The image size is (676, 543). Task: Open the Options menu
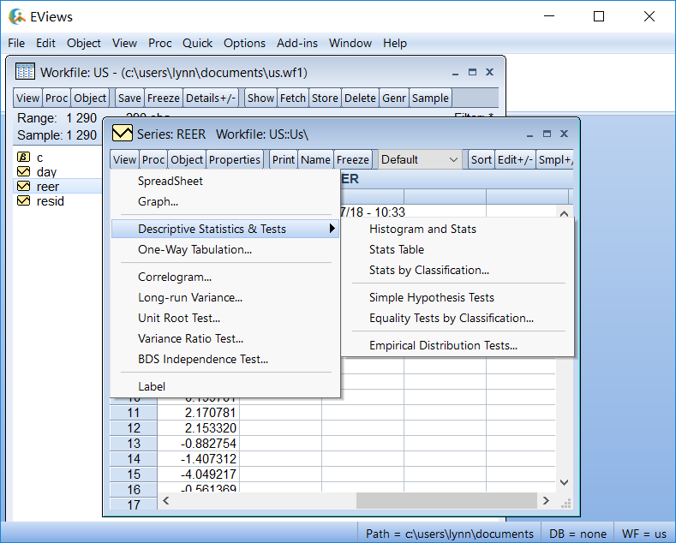point(244,43)
